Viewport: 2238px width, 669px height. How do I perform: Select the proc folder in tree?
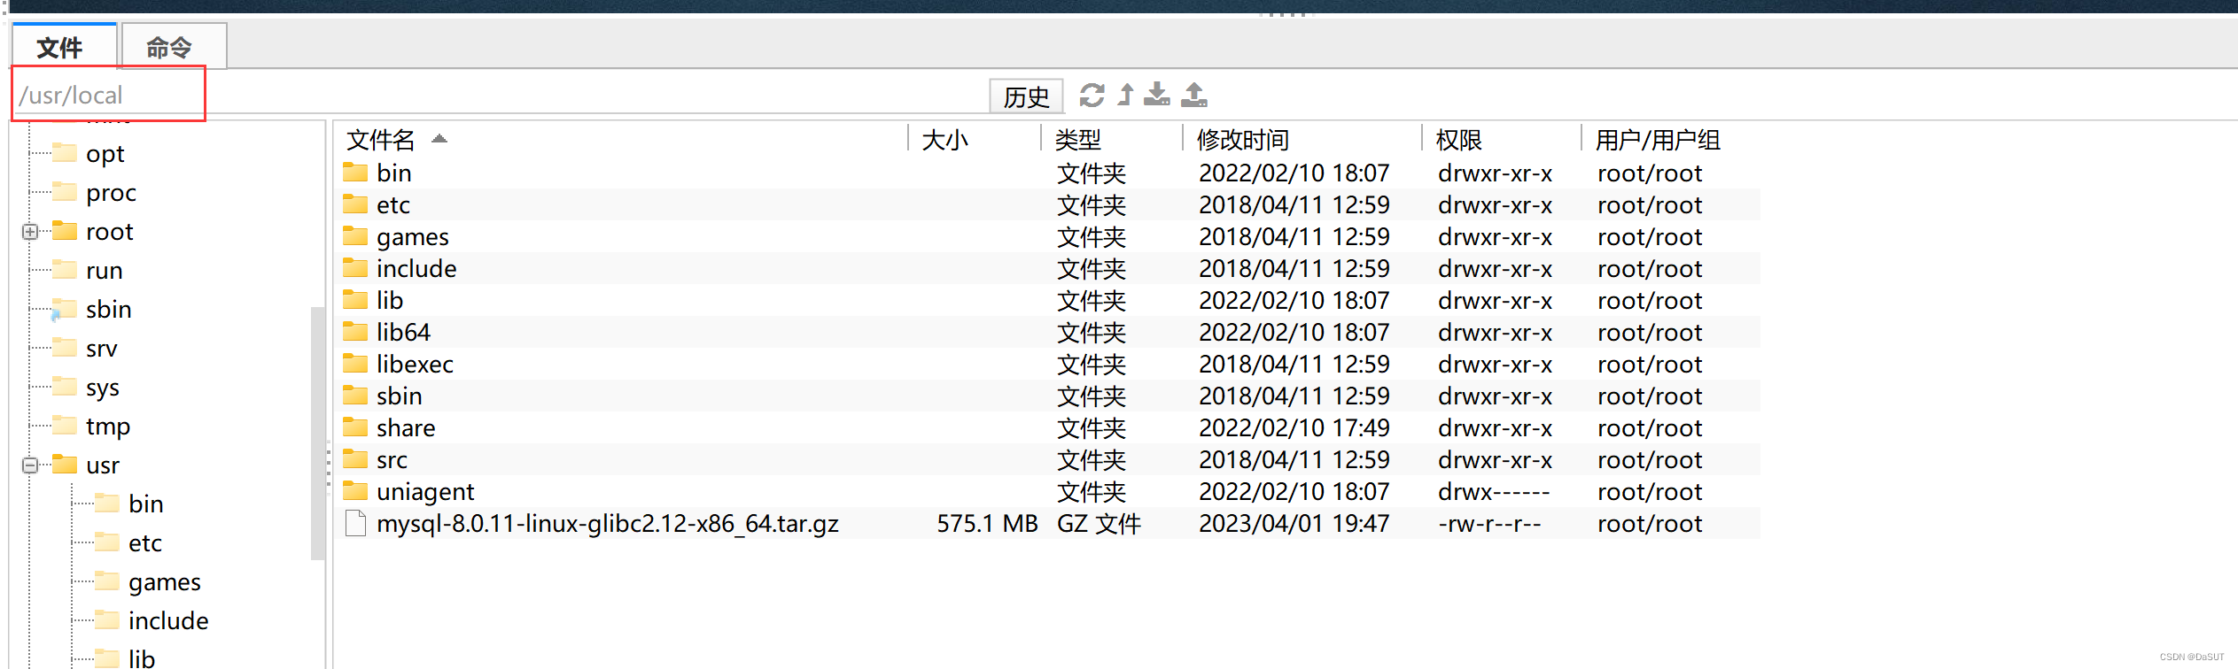[111, 193]
